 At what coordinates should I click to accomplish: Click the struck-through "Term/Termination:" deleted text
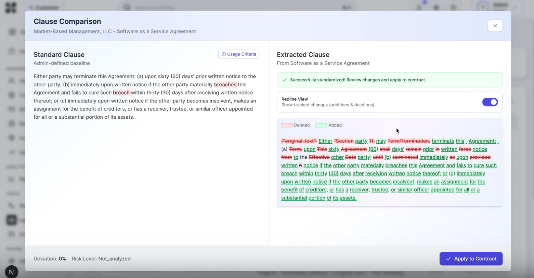409,141
